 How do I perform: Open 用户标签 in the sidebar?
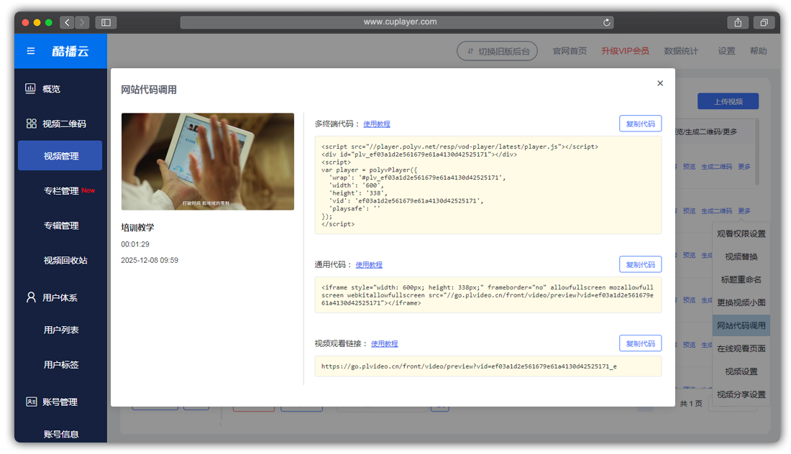pyautogui.click(x=60, y=364)
